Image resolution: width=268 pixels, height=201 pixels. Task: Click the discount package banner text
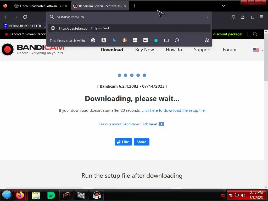pos(228,34)
